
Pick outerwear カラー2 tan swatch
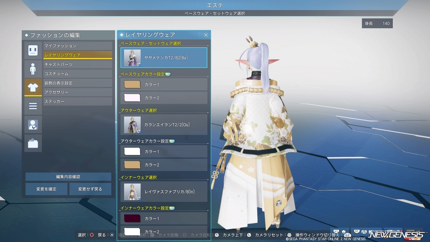(x=132, y=165)
